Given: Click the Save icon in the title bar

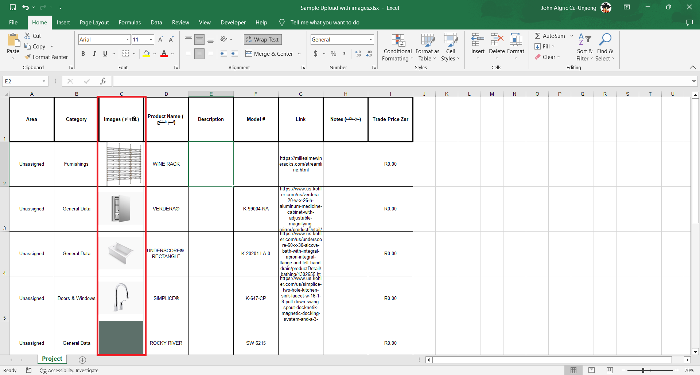Looking at the screenshot, I should 13,7.
